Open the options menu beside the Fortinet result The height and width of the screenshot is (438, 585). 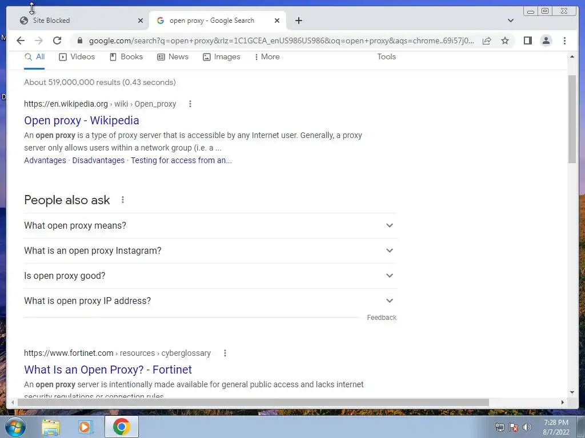(x=225, y=353)
